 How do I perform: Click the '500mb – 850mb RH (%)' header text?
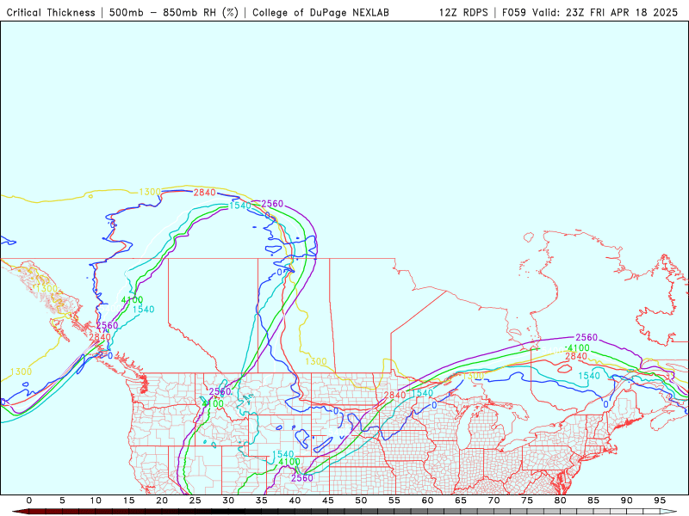[174, 12]
